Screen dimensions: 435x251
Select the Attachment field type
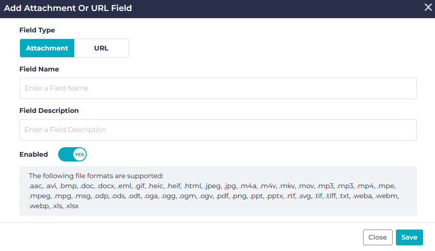pos(47,48)
